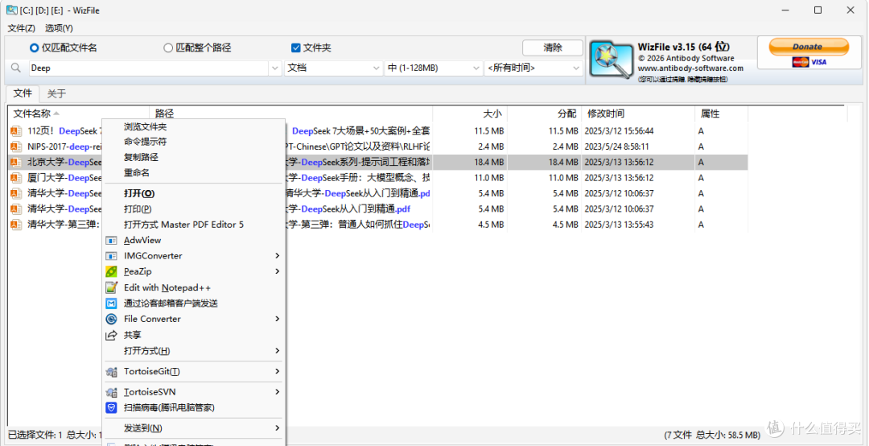Viewport: 869px width, 446px height.
Task: Sort by 大小 column header
Action: [470, 114]
